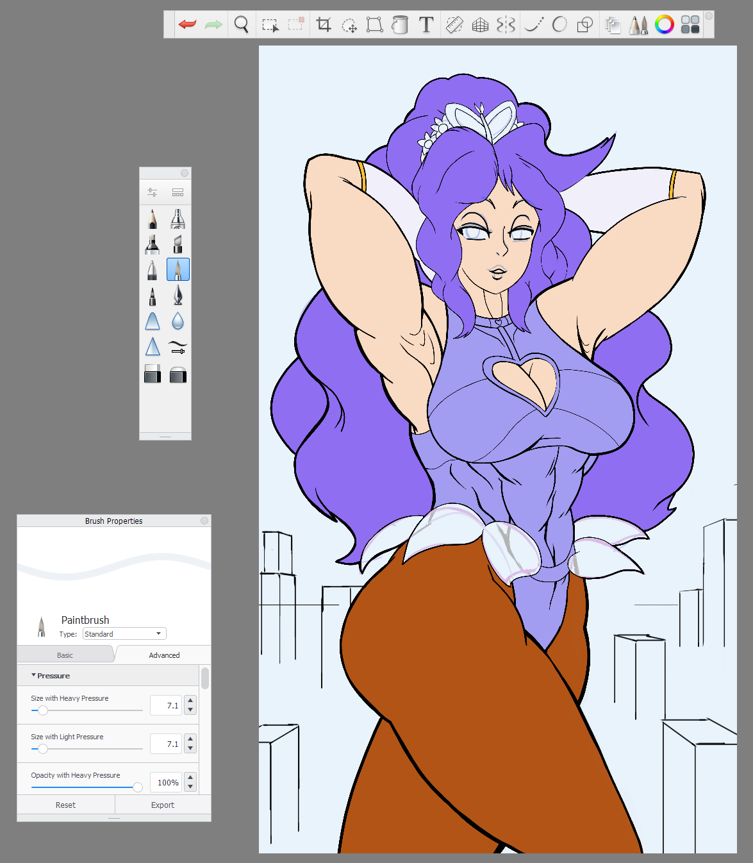
Task: Click Opacity with Heavy Pressure value field
Action: [166, 782]
